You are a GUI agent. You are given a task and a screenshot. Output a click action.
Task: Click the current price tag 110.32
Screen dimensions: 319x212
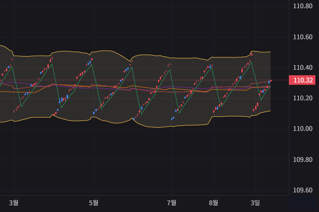click(x=303, y=80)
